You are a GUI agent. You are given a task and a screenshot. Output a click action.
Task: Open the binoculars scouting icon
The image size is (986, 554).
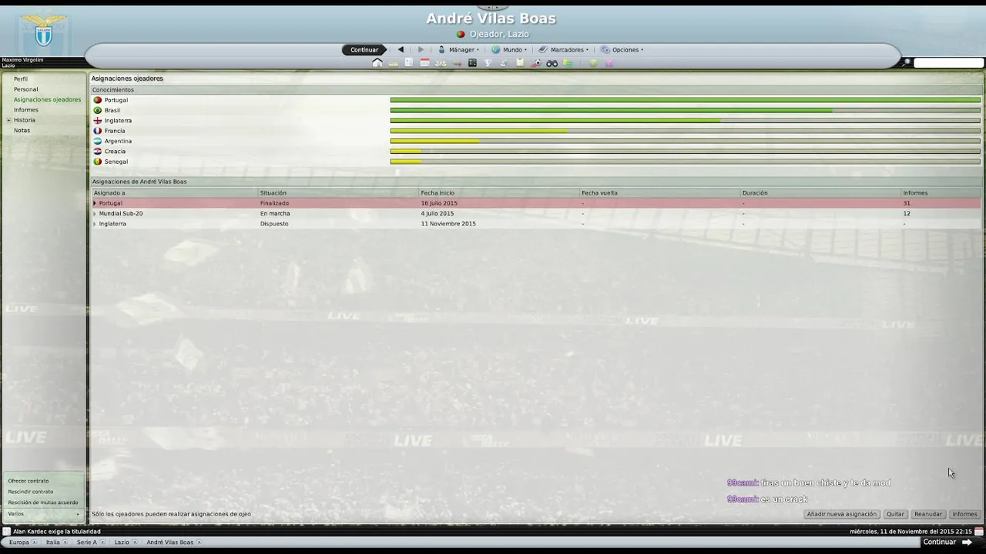click(x=552, y=63)
